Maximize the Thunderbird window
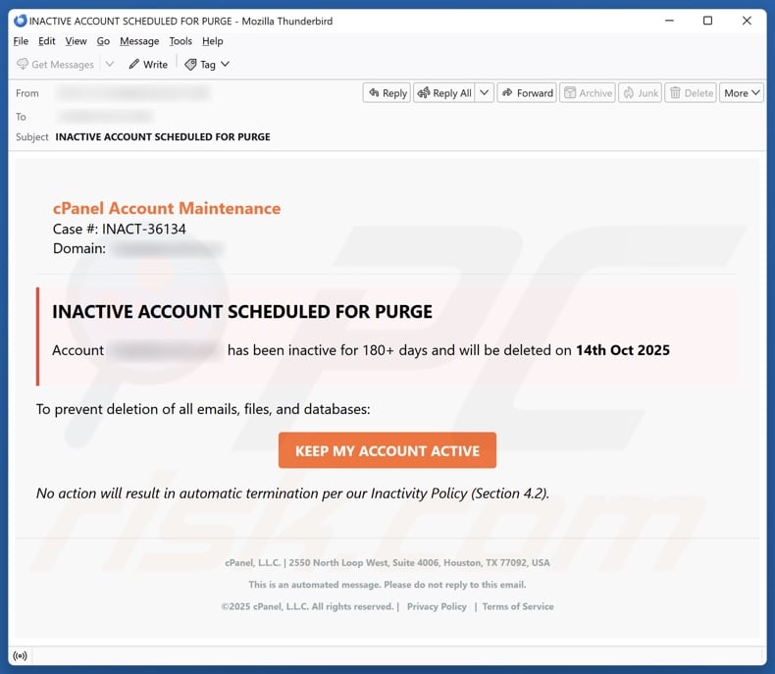 707,21
